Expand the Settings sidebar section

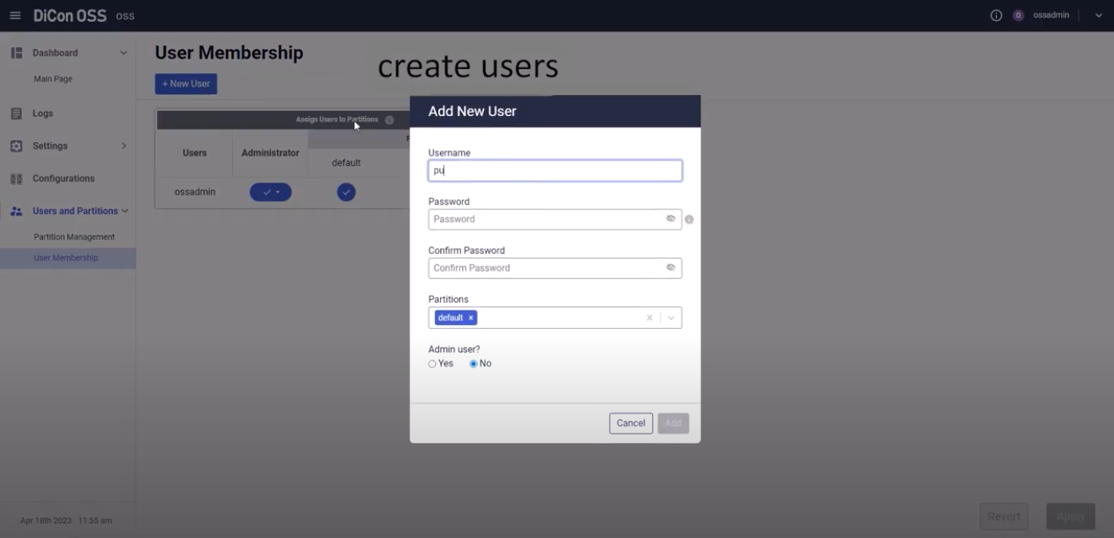click(x=123, y=146)
